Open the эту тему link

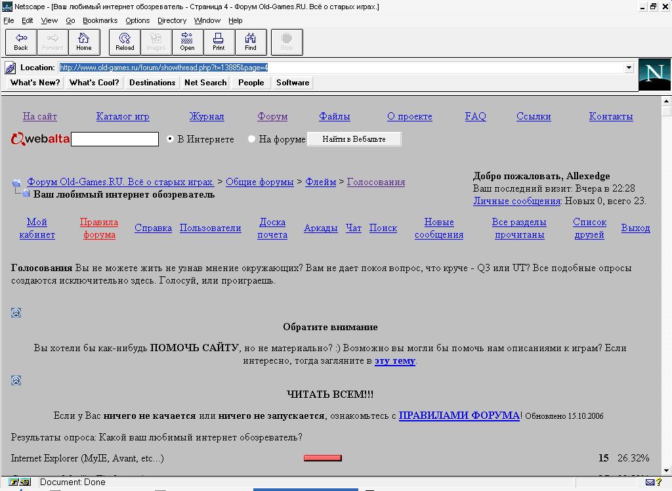click(x=394, y=360)
